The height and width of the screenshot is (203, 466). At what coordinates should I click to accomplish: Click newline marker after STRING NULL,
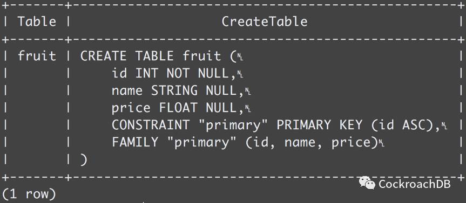pos(248,92)
